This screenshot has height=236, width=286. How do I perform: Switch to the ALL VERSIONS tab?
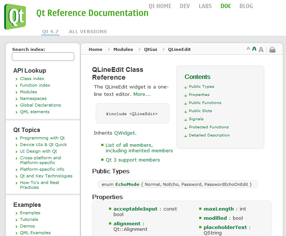88,31
